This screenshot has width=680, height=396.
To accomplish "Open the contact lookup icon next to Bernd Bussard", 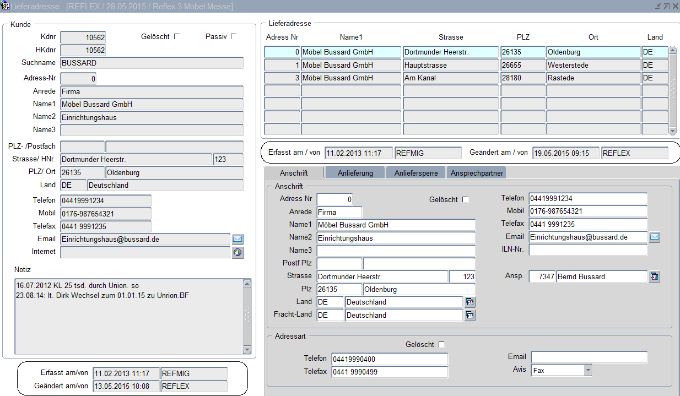I will click(x=654, y=277).
